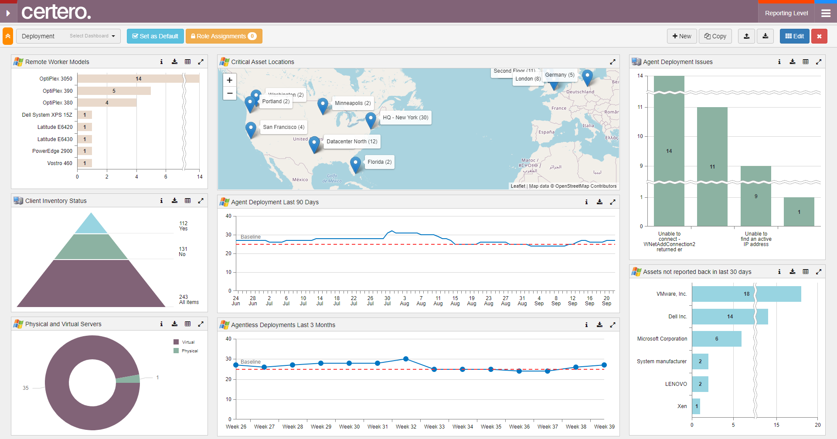Toggle the Virtual legend series
Image resolution: width=837 pixels, height=439 pixels.
[x=184, y=342]
